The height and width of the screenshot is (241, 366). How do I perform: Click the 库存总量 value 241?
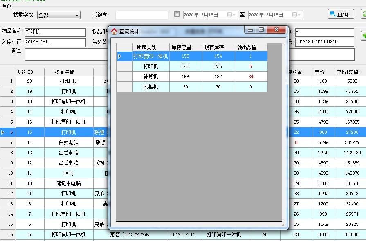click(186, 66)
